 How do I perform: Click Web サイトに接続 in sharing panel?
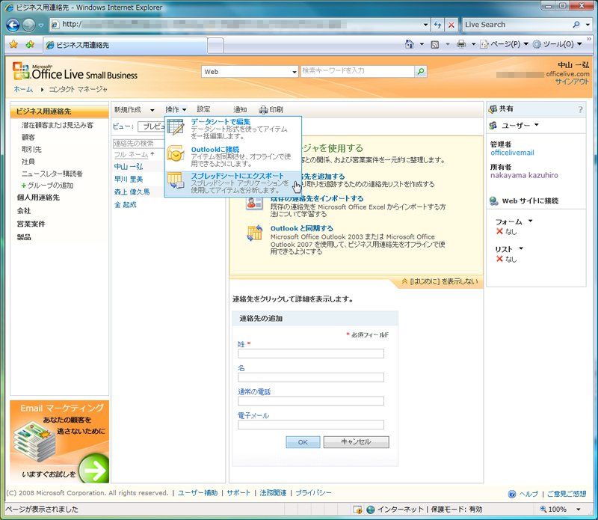coord(530,201)
